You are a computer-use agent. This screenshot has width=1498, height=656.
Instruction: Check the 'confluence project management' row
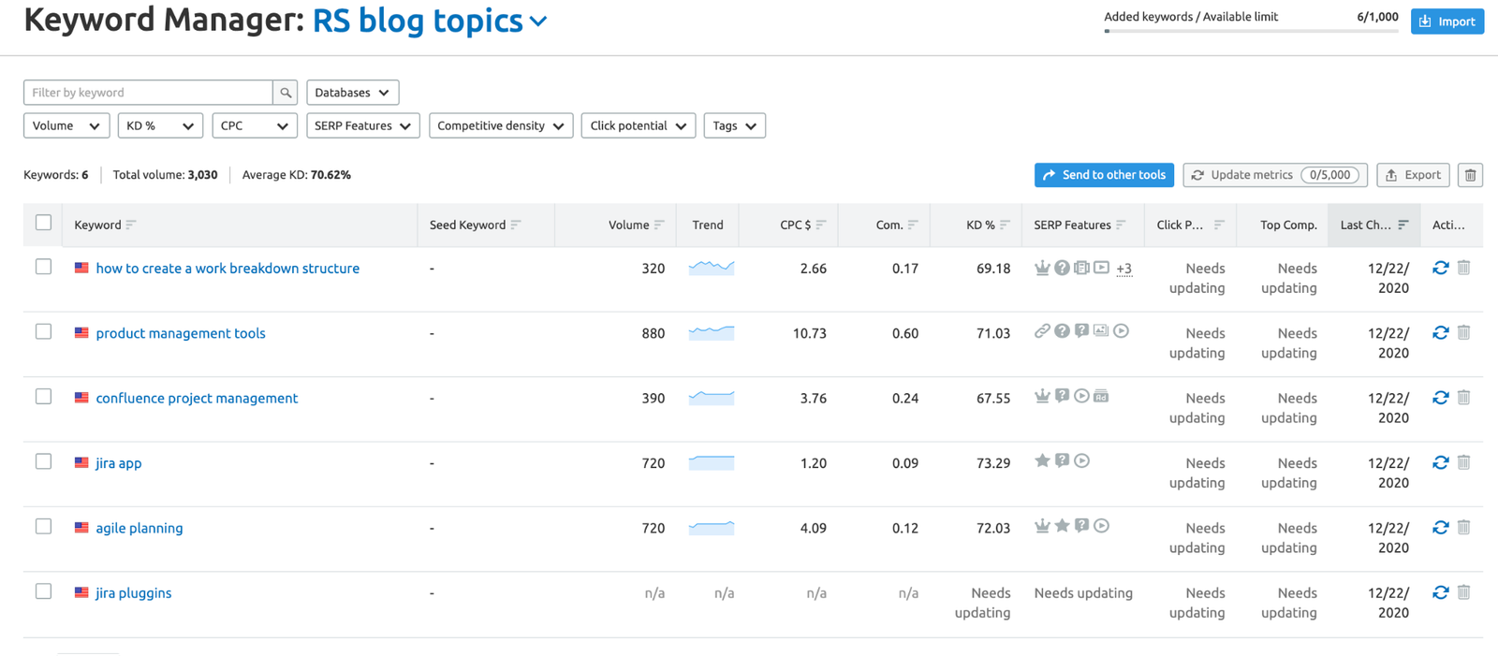[43, 397]
